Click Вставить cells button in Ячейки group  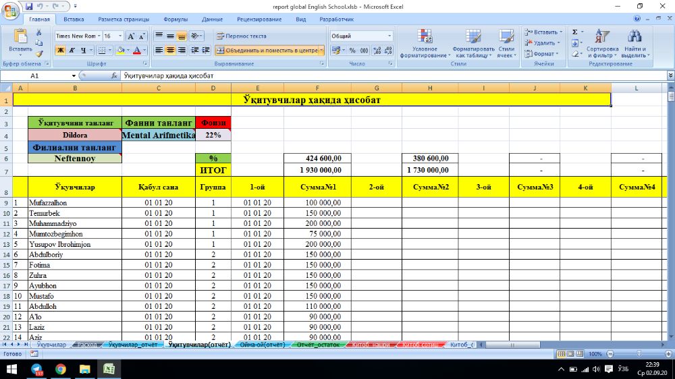pos(543,32)
